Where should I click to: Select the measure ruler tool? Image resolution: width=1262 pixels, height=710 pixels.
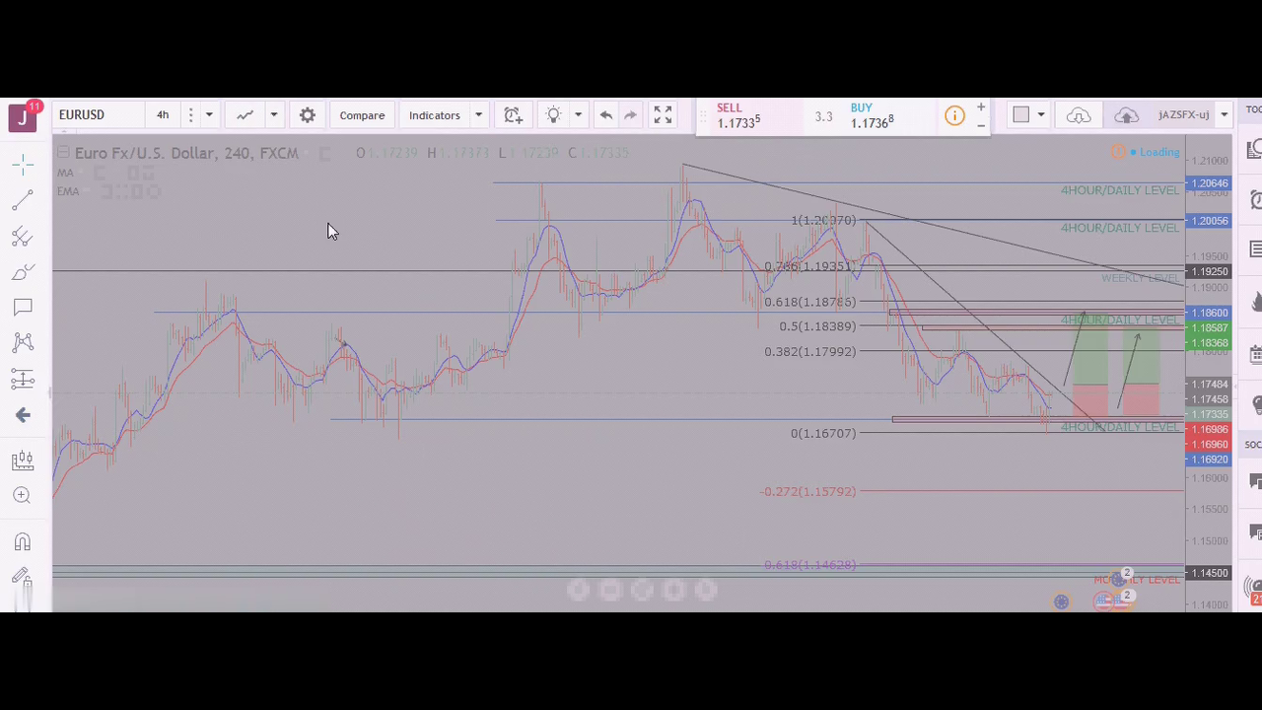click(x=23, y=461)
